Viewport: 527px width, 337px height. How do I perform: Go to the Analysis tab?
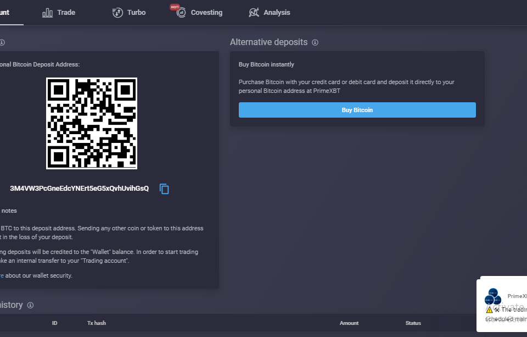pyautogui.click(x=269, y=13)
